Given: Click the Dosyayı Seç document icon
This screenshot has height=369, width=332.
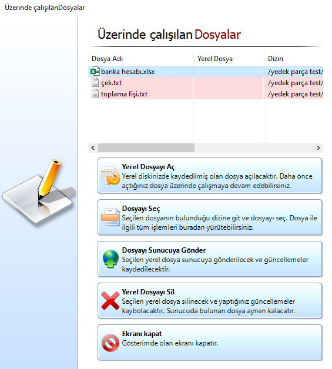Looking at the screenshot, I should click(110, 217).
